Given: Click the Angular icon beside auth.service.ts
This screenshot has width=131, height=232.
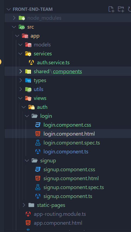Looking at the screenshot, I should [x=31, y=63].
